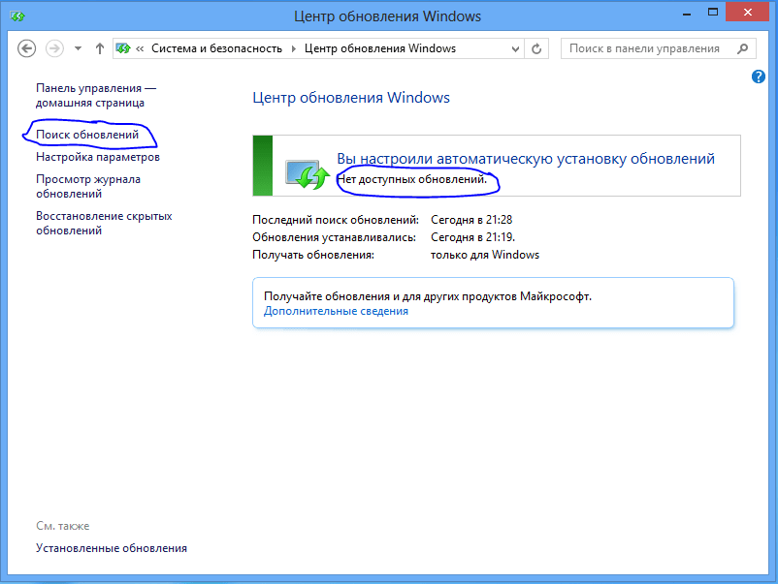Click the magnifier search icon

click(742, 48)
